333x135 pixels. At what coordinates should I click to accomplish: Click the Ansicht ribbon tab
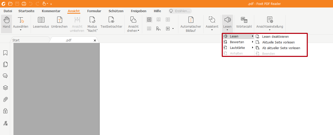[x=74, y=11]
